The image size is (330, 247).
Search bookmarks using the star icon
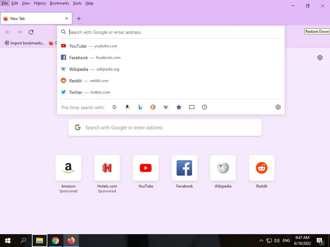tap(179, 107)
